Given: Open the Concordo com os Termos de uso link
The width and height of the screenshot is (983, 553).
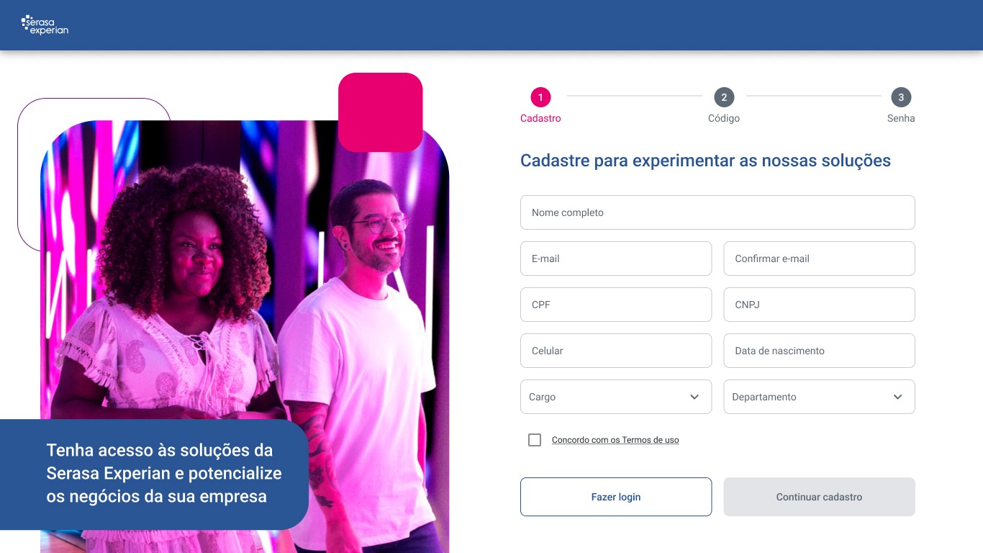Looking at the screenshot, I should pyautogui.click(x=615, y=440).
